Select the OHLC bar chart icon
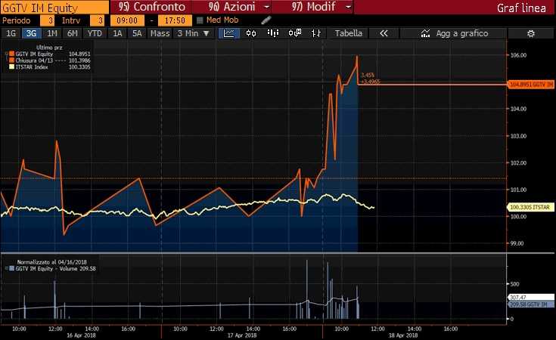 pyautogui.click(x=316, y=33)
